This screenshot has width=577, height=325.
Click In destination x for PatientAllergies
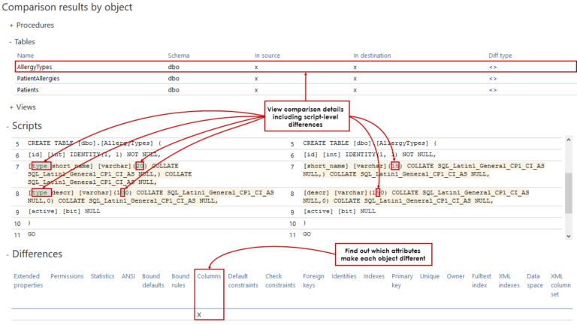[355, 79]
